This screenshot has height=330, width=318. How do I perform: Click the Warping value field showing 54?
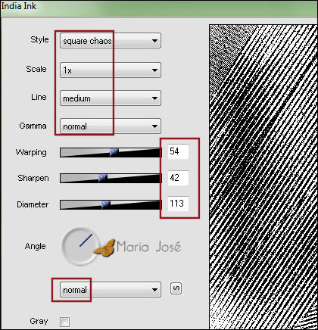[178, 151]
